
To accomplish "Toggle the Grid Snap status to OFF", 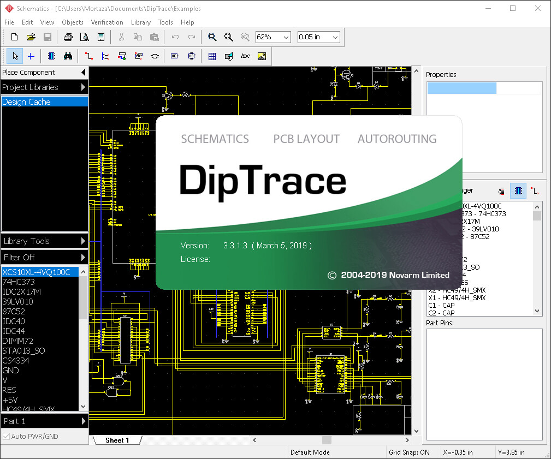I will (411, 452).
